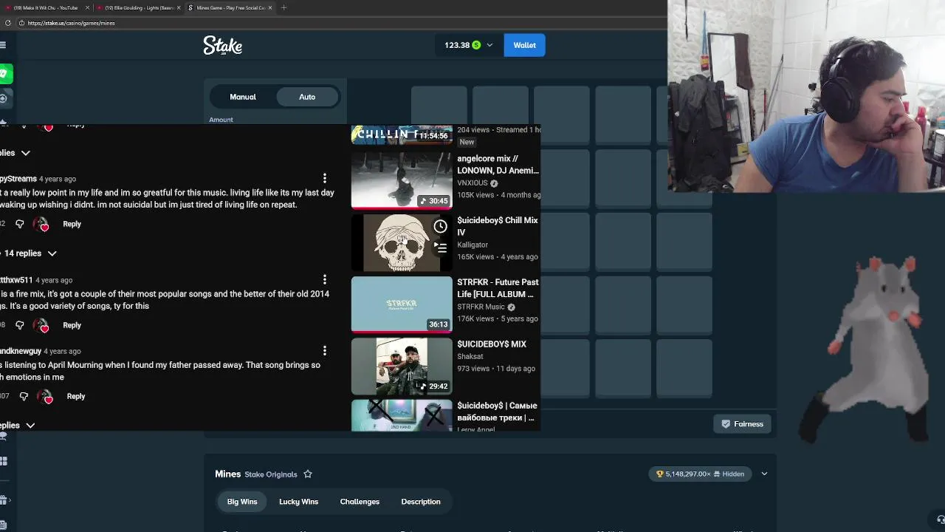Click creator heart on April Mourning comment
The image size is (945, 532).
[x=45, y=397]
